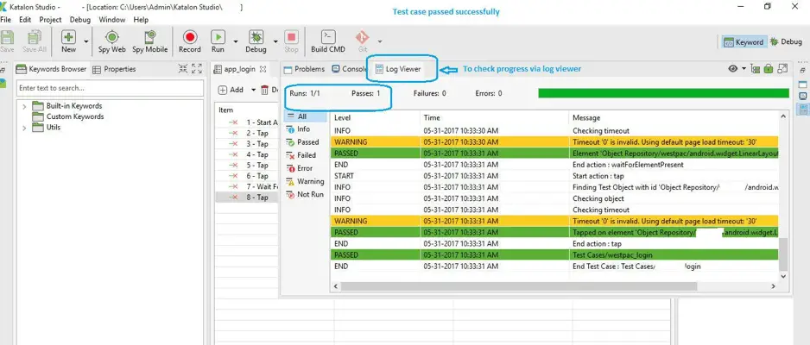The width and height of the screenshot is (810, 345).
Task: Close the app_login editor tab
Action: click(263, 69)
